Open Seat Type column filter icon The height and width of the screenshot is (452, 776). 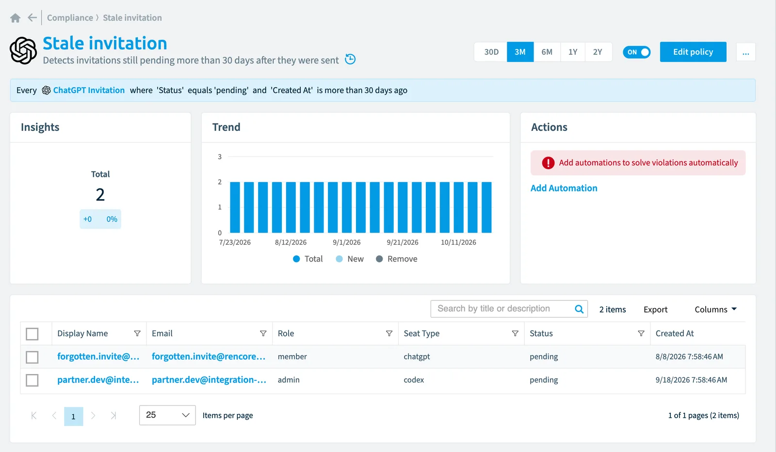coord(515,333)
